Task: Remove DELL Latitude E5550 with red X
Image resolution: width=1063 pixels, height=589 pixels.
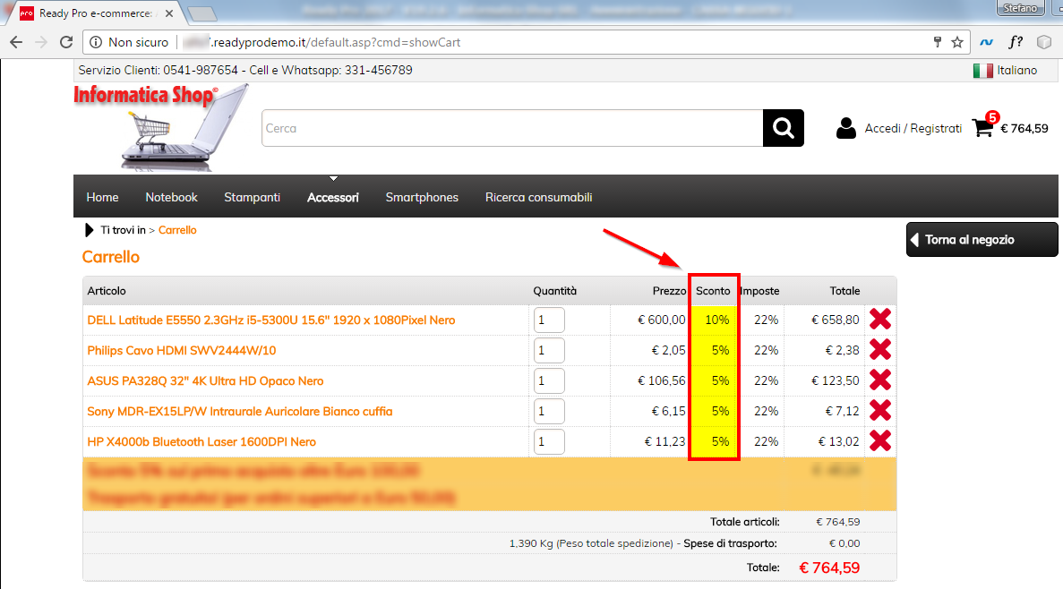Action: tap(880, 320)
